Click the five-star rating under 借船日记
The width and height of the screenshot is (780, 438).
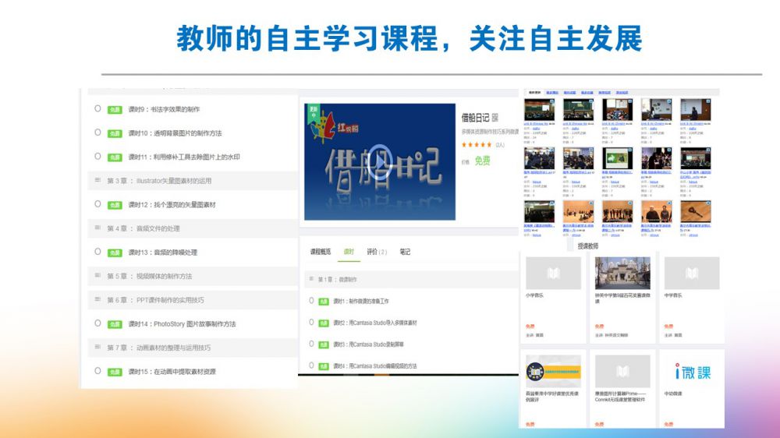coord(477,144)
